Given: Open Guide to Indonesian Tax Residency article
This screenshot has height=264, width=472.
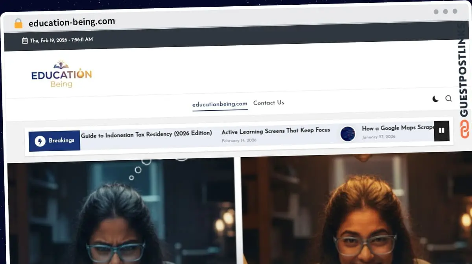Looking at the screenshot, I should (x=146, y=133).
